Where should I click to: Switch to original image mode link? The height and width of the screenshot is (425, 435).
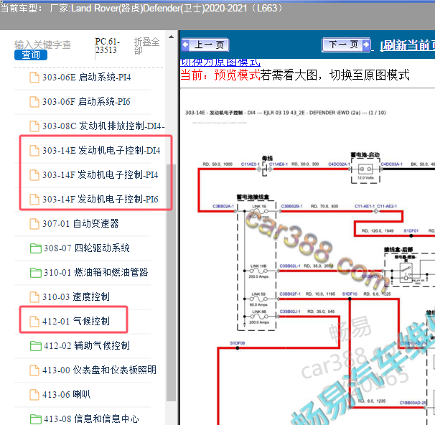tap(220, 62)
